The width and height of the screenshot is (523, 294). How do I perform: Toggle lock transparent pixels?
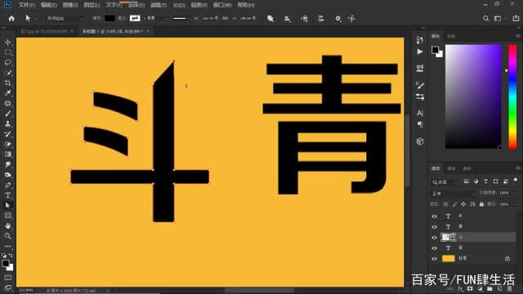coord(445,204)
